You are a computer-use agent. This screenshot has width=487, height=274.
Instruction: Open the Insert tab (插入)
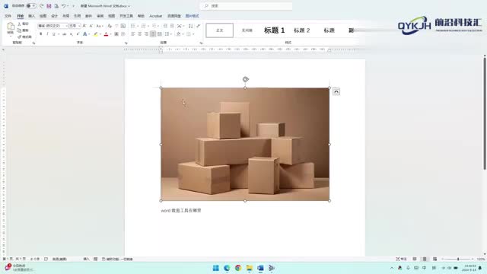pos(32,16)
